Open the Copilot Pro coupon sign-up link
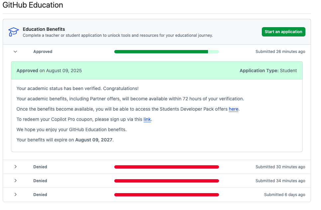 pyautogui.click(x=147, y=119)
